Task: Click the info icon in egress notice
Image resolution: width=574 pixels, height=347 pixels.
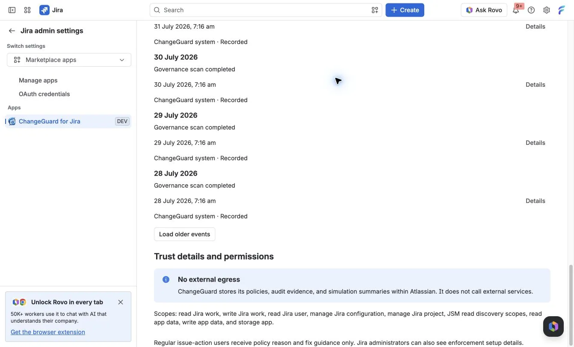Action: coord(166,279)
